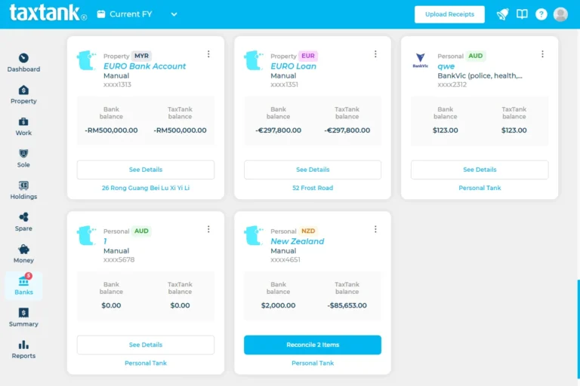Open the Holdings sidebar icon
The image size is (580, 386).
(23, 185)
